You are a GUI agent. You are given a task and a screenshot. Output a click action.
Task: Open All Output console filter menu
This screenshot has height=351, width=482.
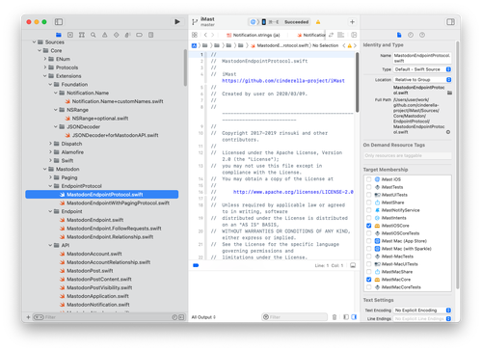pyautogui.click(x=203, y=317)
